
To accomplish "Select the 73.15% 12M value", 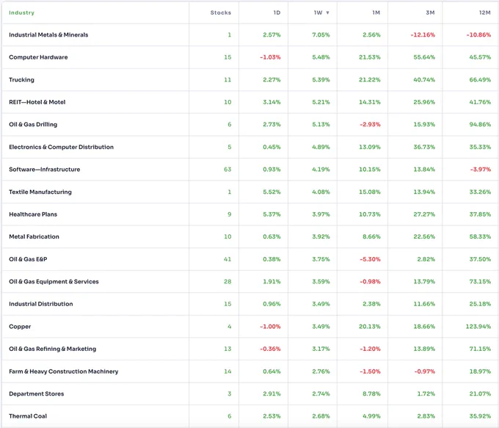I will point(480,281).
